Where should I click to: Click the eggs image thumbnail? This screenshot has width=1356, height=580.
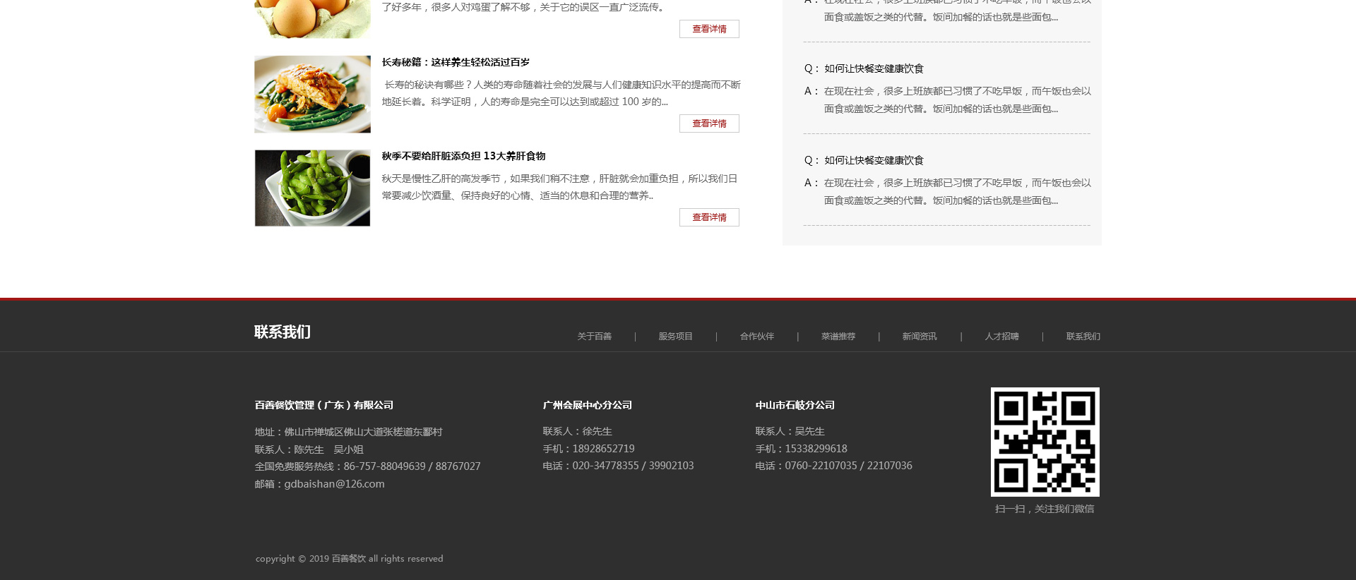(x=312, y=18)
